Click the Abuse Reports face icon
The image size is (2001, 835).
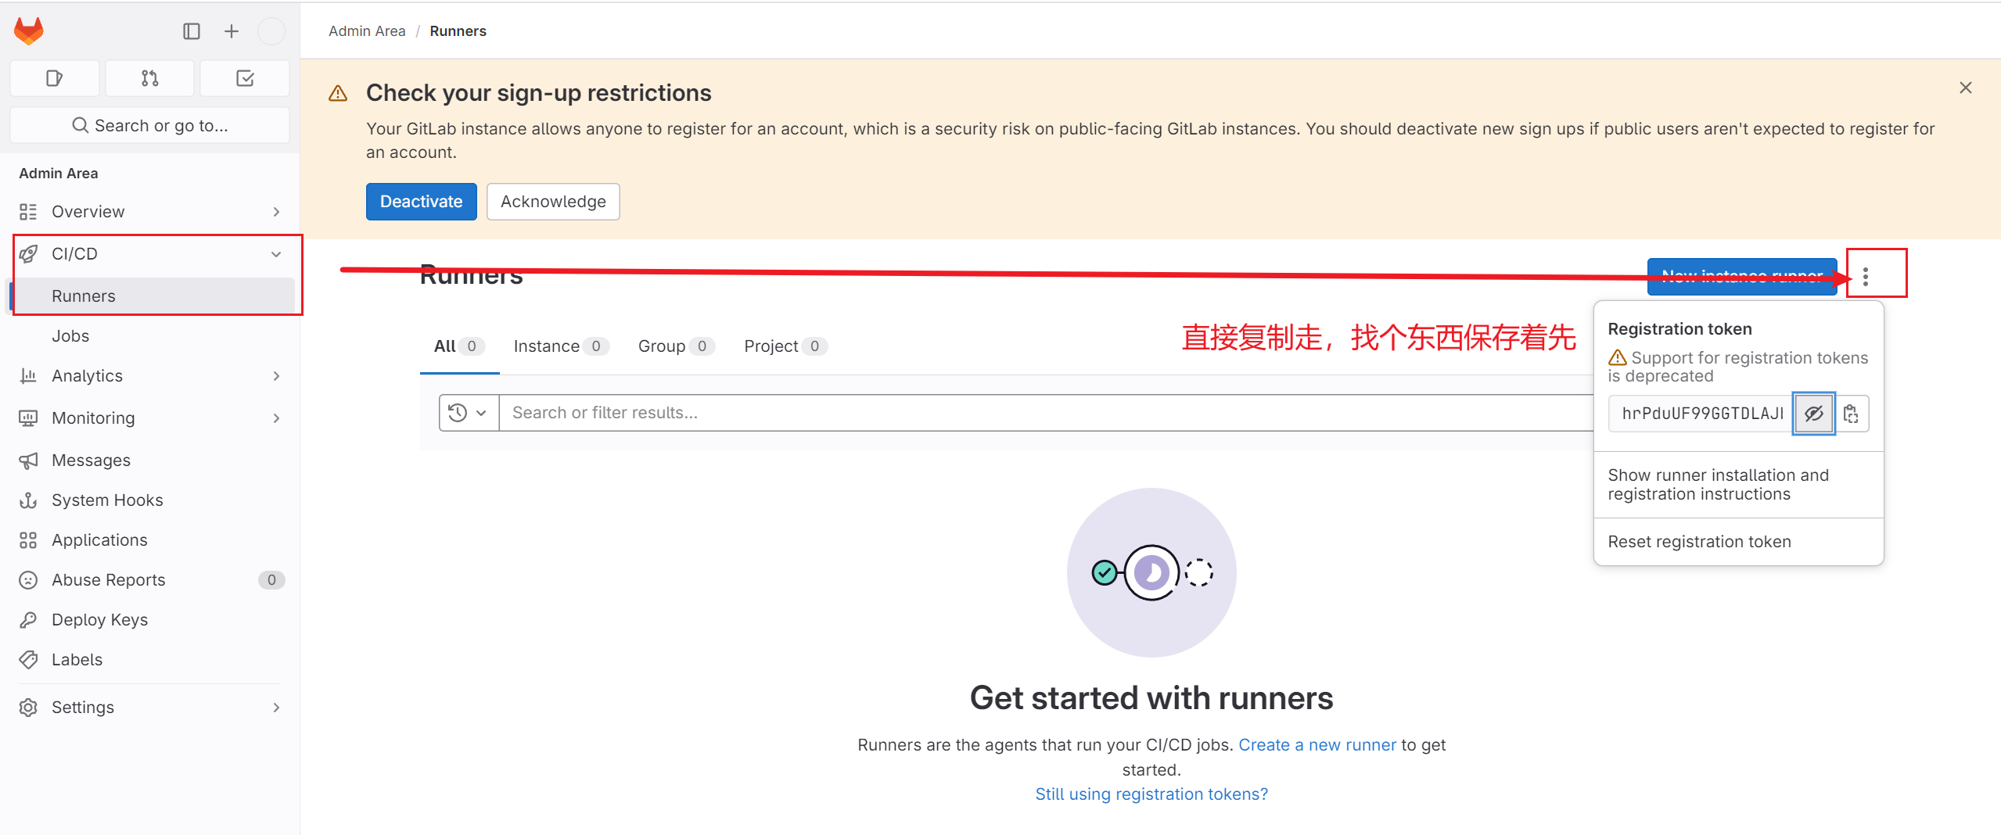[x=28, y=580]
